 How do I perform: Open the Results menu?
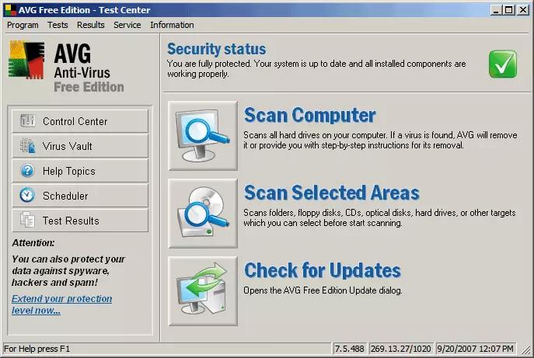[x=91, y=25]
